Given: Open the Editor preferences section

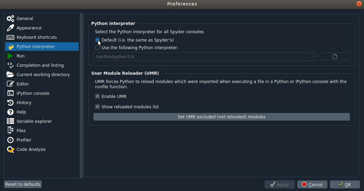Looking at the screenshot, I should 42,84.
